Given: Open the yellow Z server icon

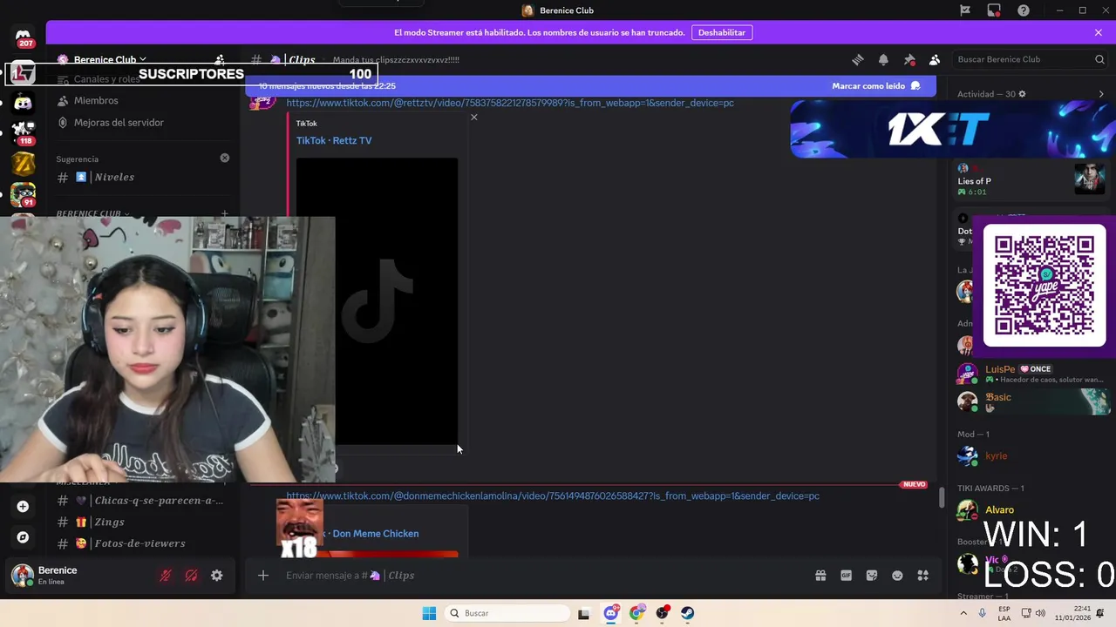Looking at the screenshot, I should pos(24,164).
